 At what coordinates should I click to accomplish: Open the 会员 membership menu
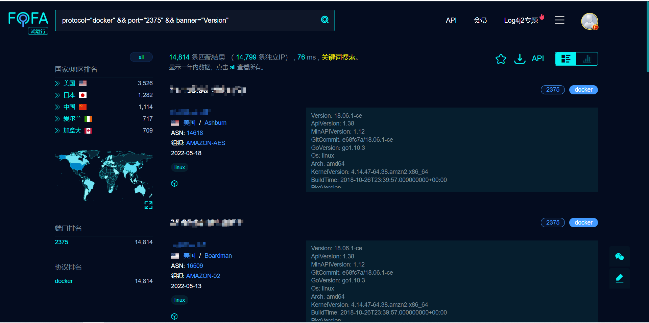click(480, 20)
